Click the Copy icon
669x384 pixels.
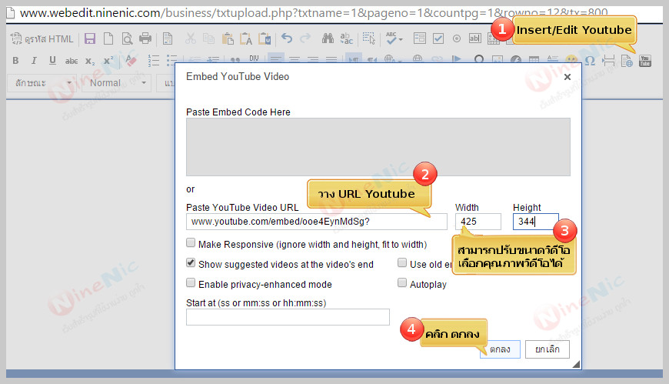[x=208, y=39]
